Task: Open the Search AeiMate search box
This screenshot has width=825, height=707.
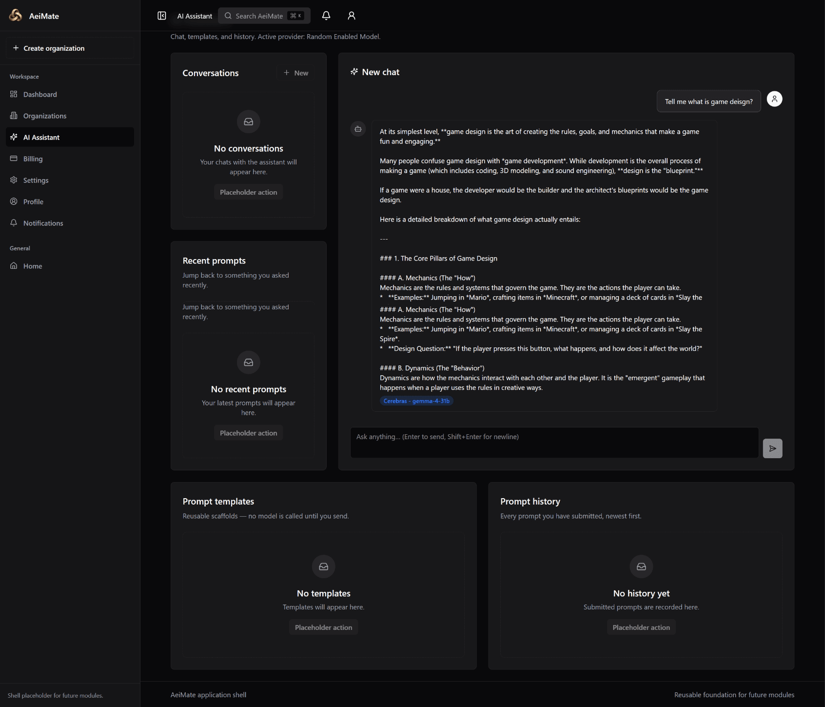Action: (x=264, y=16)
